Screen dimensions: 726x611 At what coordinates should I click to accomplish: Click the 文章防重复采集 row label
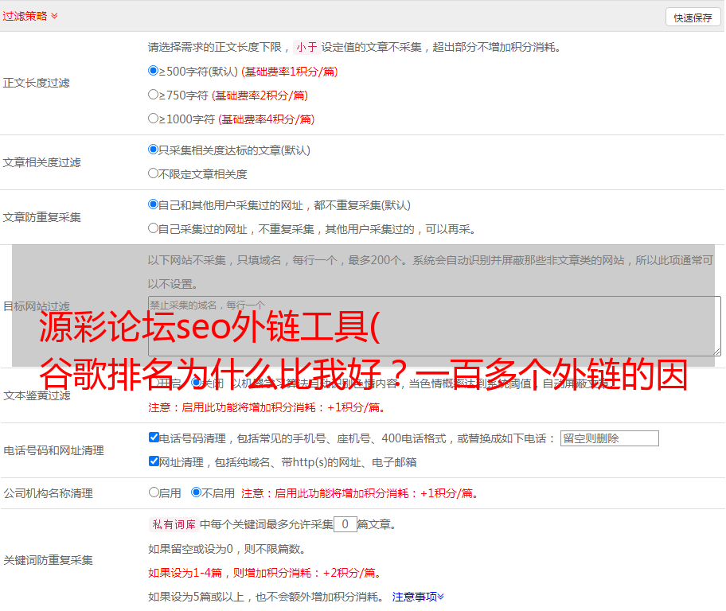[42, 217]
